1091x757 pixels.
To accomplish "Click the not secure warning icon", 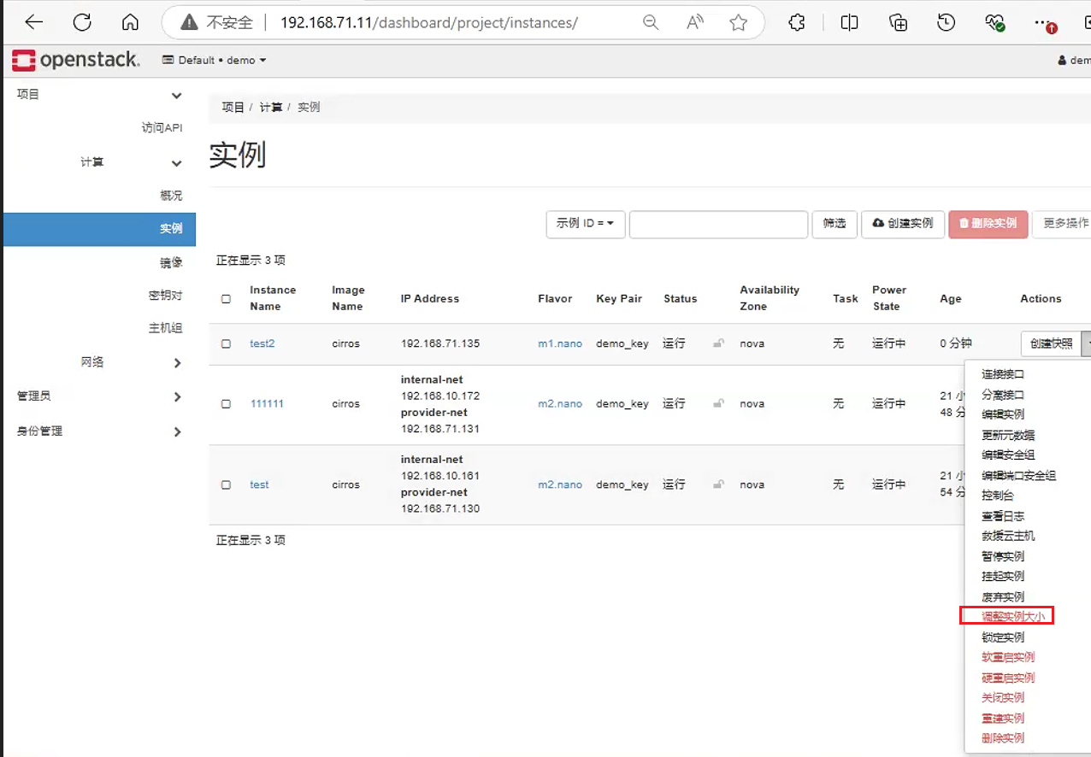I will (190, 23).
